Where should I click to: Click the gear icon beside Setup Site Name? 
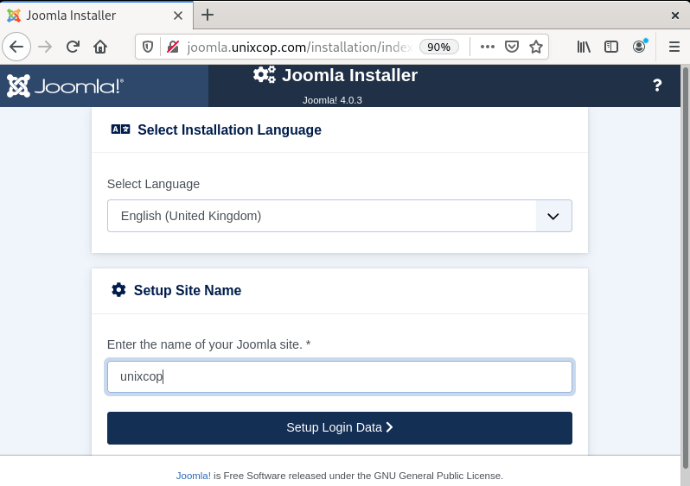tap(118, 290)
